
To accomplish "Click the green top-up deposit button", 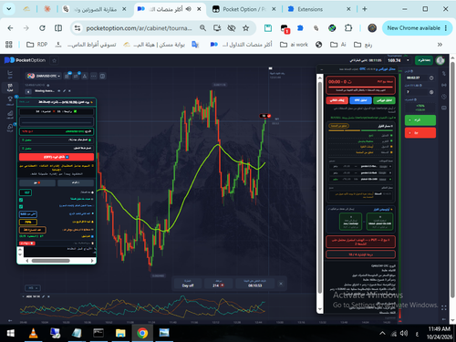I will [424, 60].
